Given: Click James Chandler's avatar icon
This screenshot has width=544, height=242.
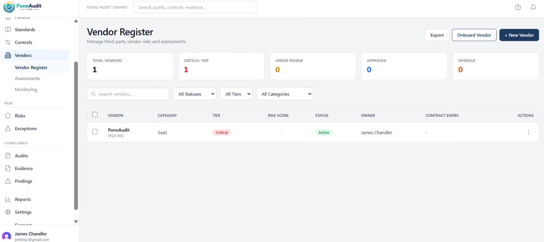Looking at the screenshot, I should coord(6,236).
